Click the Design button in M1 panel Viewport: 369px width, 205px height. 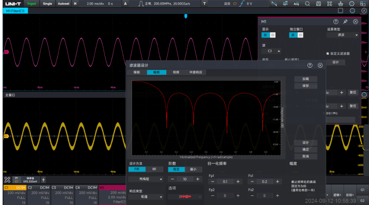click(336, 62)
